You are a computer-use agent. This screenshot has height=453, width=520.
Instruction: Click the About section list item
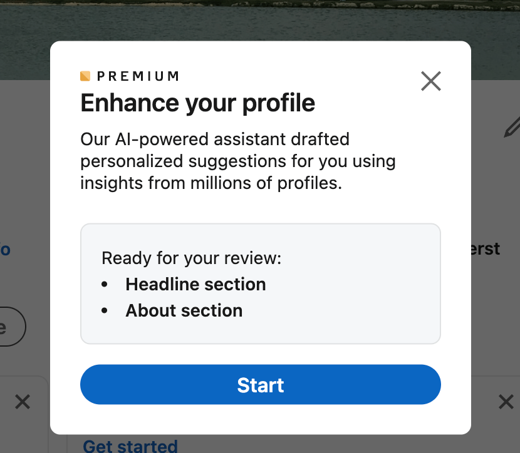184,310
